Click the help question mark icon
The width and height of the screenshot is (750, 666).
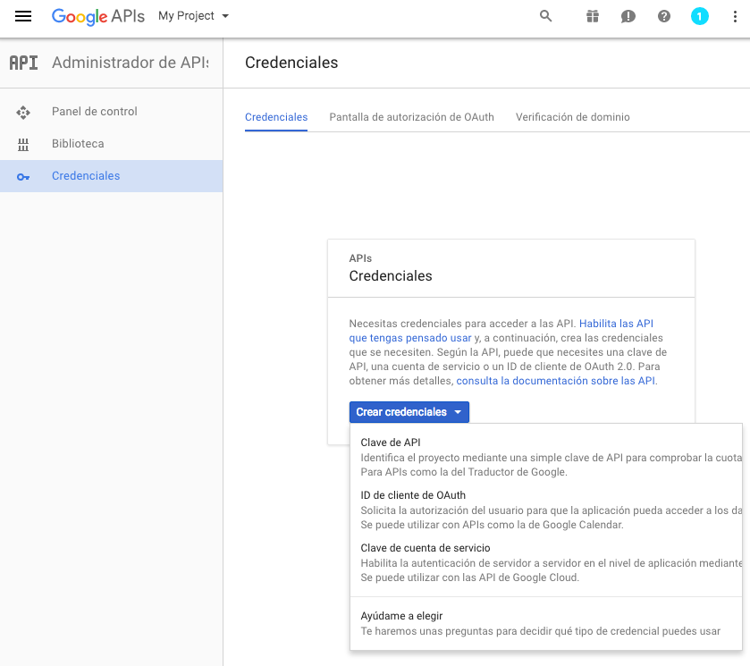click(x=664, y=16)
